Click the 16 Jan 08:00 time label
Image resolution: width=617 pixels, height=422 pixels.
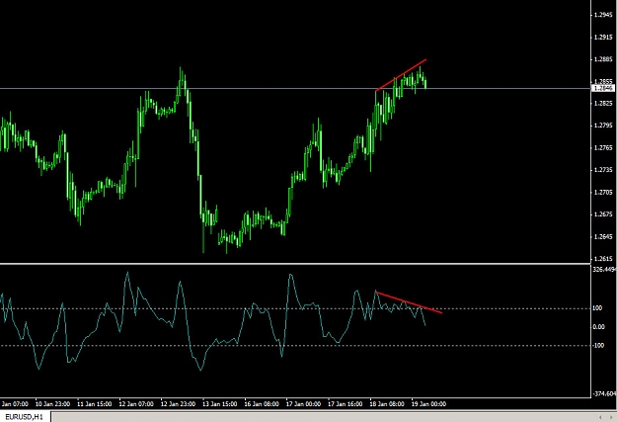pyautogui.click(x=262, y=404)
